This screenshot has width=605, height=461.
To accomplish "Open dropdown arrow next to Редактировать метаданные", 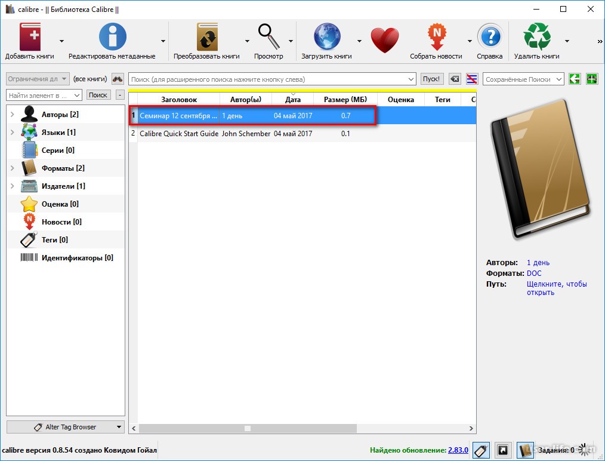I will point(163,41).
